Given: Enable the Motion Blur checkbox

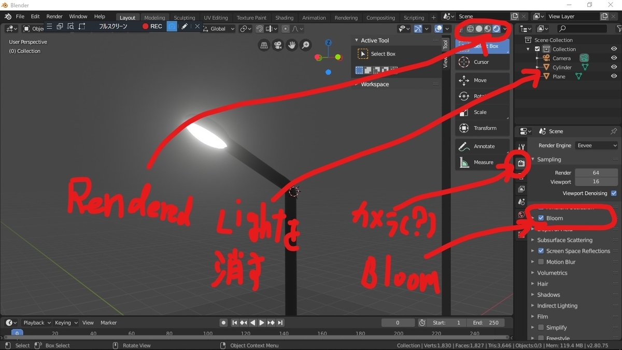Looking at the screenshot, I should (541, 262).
